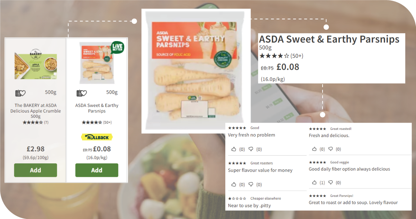Dislike the "Good daily fiber option" review
Screen dimensions: 416x219
(331, 182)
